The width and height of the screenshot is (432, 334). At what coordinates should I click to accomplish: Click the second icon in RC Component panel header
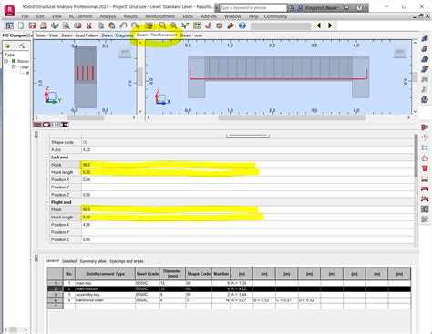coord(22,46)
